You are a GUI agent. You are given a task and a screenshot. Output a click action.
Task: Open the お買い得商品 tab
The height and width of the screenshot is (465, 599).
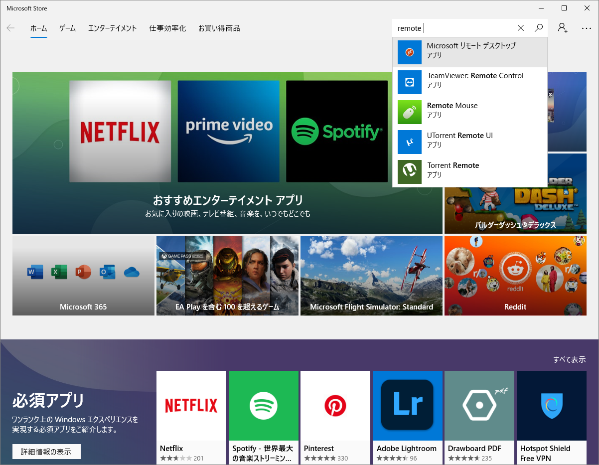(x=219, y=28)
